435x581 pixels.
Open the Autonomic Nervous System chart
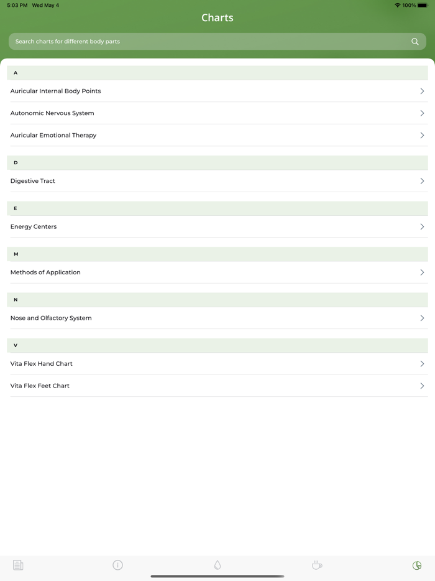52,113
